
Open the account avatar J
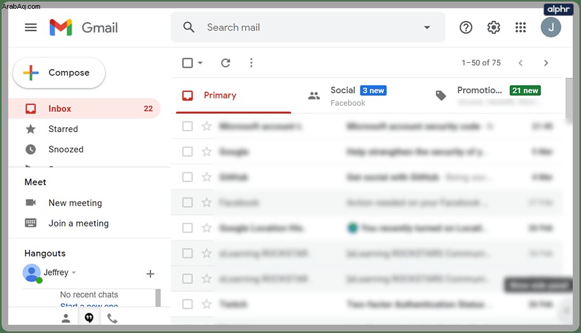tap(550, 27)
